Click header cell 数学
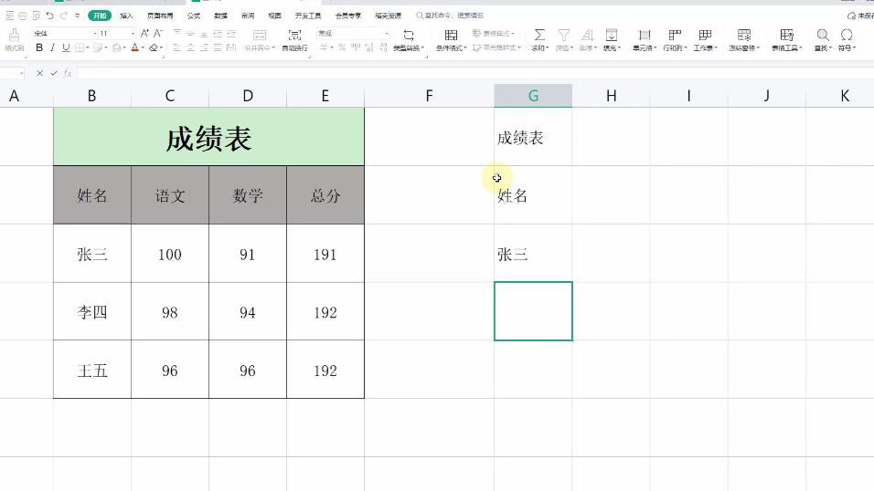Screen dimensions: 874x491 click(x=248, y=195)
